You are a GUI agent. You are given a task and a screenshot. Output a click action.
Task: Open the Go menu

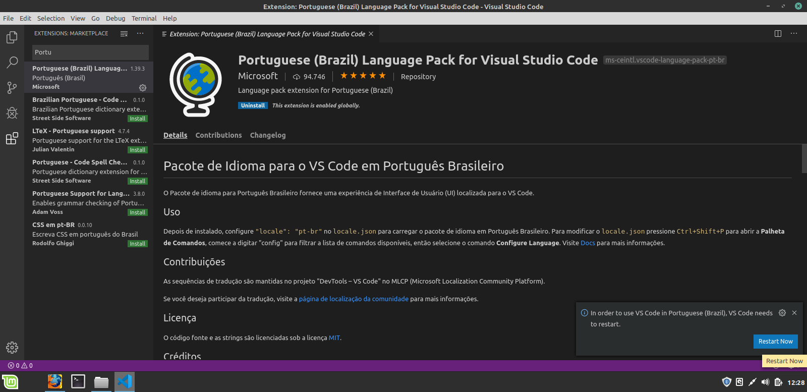(95, 18)
